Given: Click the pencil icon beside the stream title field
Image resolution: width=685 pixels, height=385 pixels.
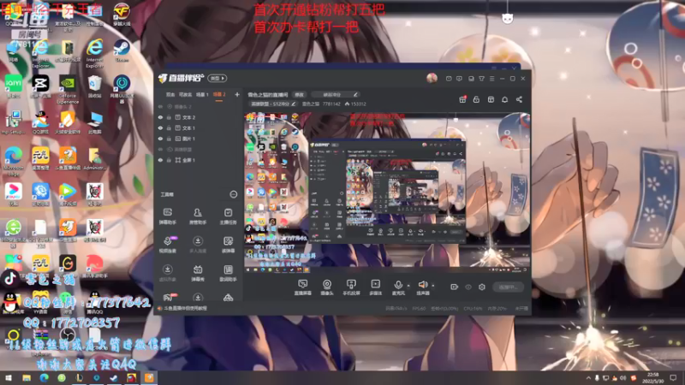Looking at the screenshot, I should pos(355,94).
